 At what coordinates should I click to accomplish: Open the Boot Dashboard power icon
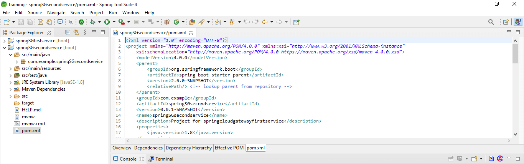click(x=81, y=22)
